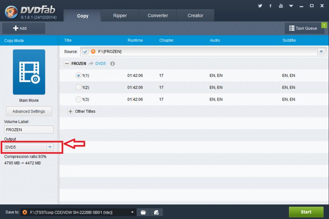Click the Main Movie copy mode icon
The image size is (329, 219).
29,72
